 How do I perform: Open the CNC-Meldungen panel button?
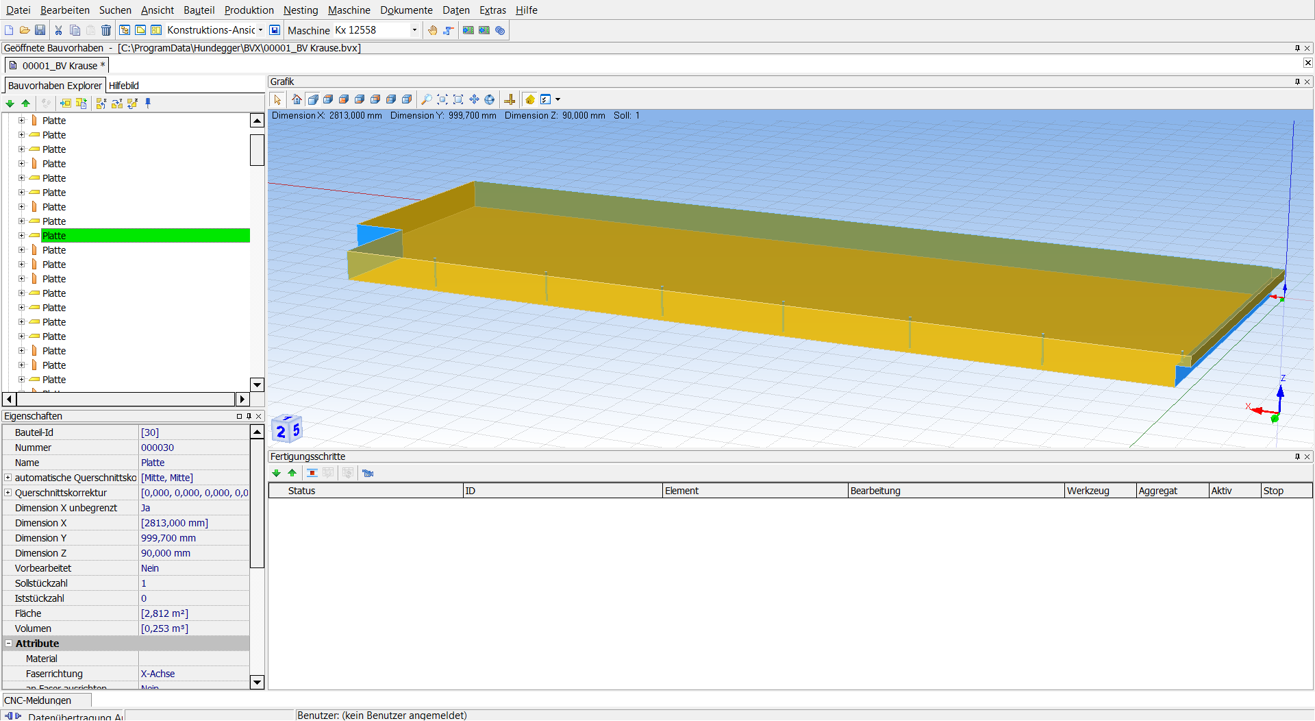(x=38, y=700)
